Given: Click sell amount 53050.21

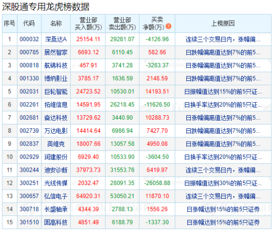Looking at the screenshot, I should click(x=122, y=196).
